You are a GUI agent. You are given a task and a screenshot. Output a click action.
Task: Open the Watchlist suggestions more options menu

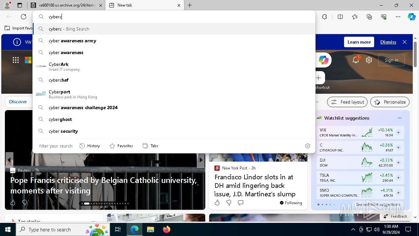point(399,118)
